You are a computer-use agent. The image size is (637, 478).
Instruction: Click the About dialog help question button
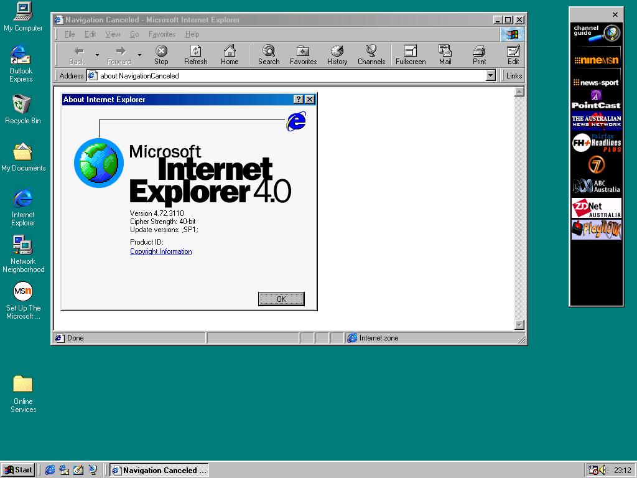[x=298, y=99]
